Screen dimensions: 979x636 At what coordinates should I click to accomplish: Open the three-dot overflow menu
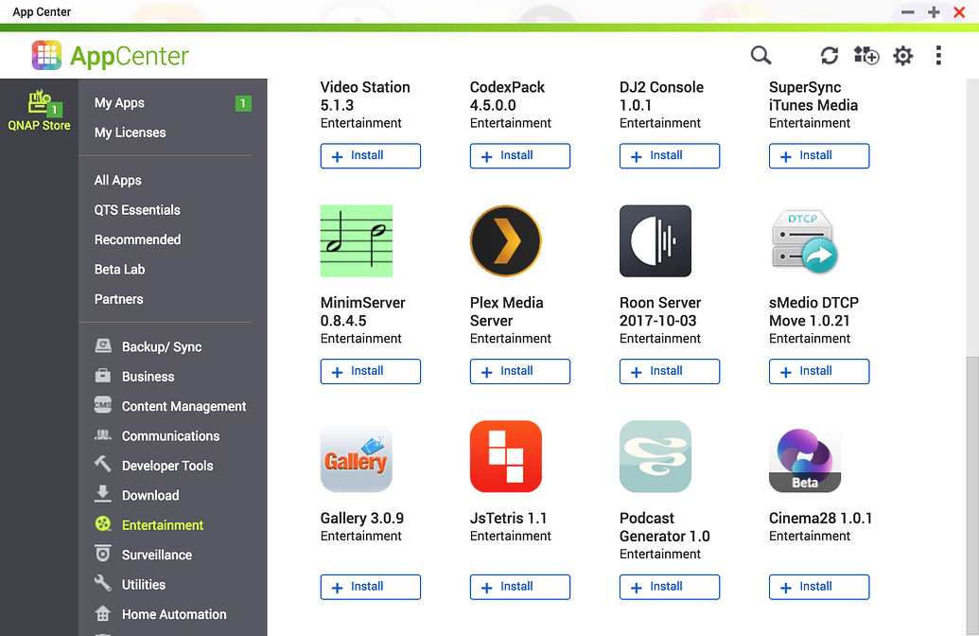[x=937, y=56]
